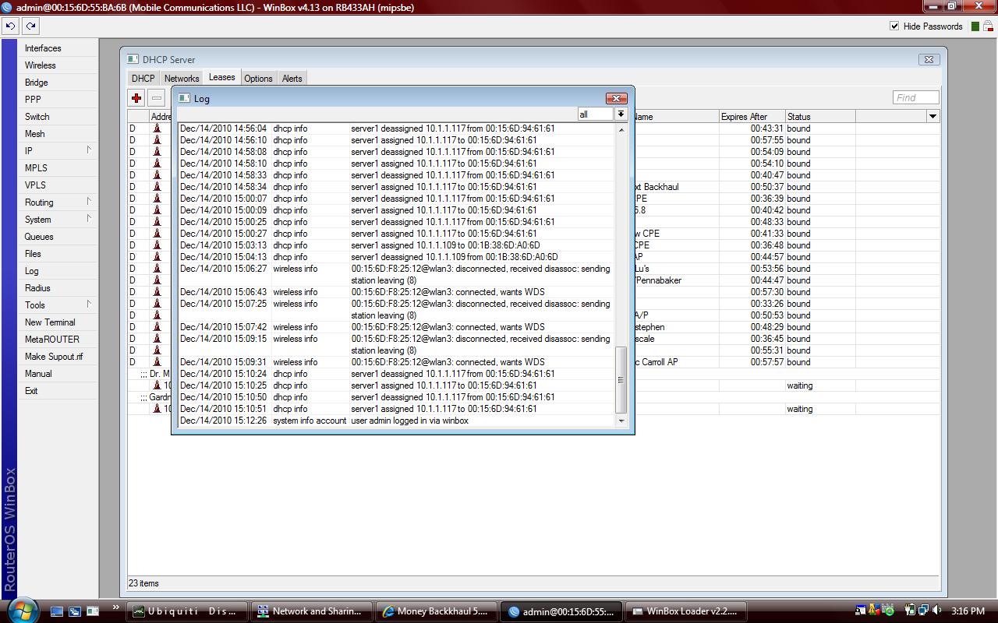Click the undo arrow in WinBox toolbar
The image size is (998, 623).
[10, 26]
